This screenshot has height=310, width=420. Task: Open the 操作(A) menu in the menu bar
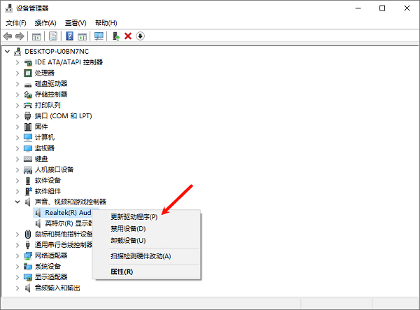(45, 22)
